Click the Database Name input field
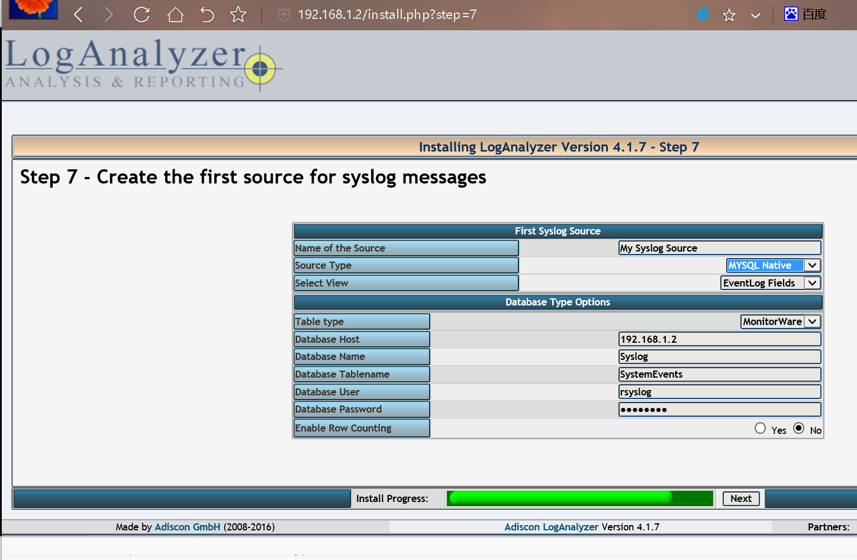857x560 pixels. pyautogui.click(x=720, y=356)
